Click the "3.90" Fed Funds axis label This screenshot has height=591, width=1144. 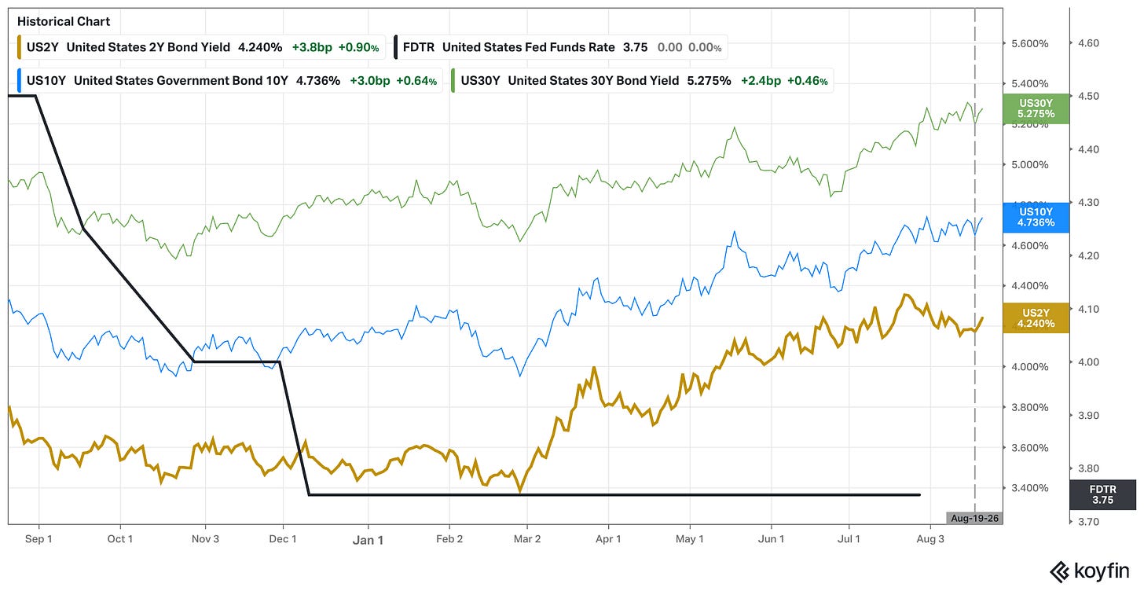[1090, 416]
